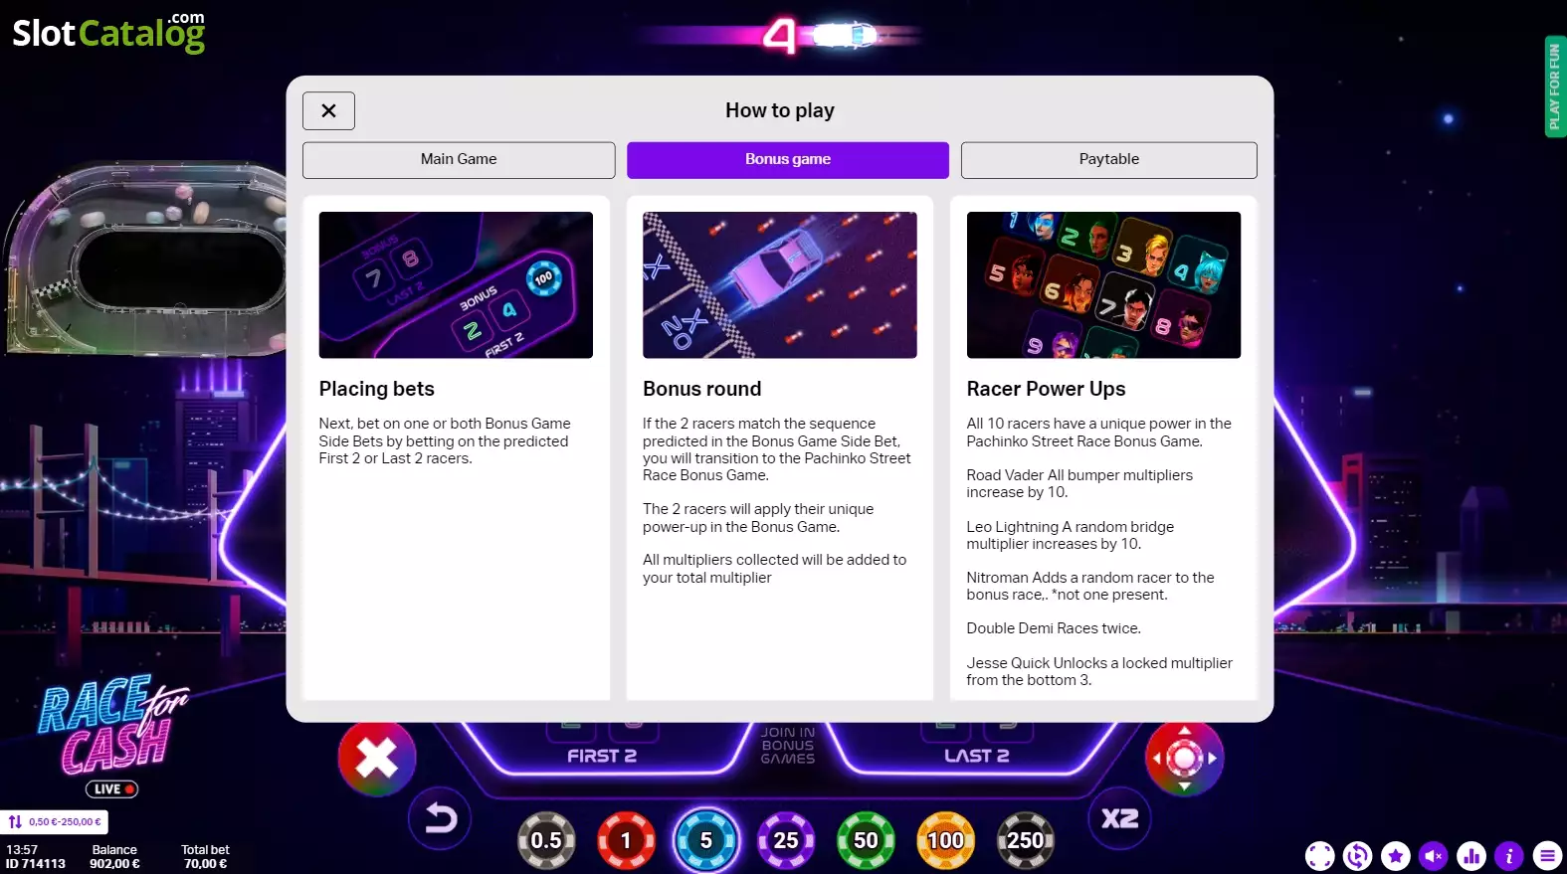
Task: Open favorites star icon
Action: pos(1395,855)
